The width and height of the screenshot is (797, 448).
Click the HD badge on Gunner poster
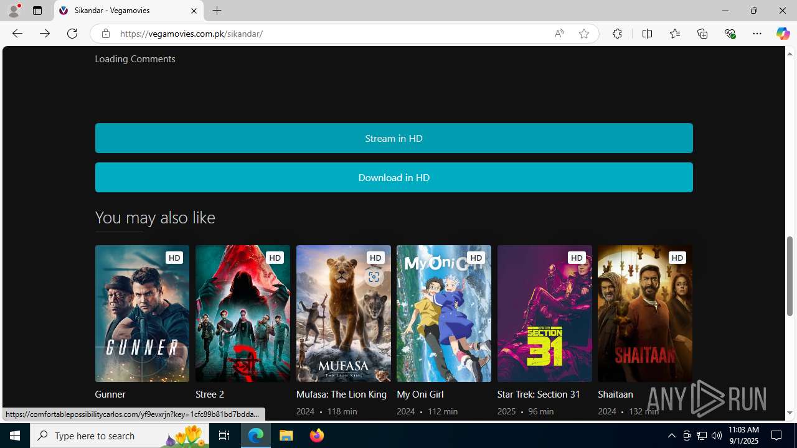174,258
